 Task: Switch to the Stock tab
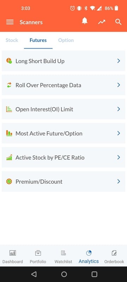coord(12,40)
